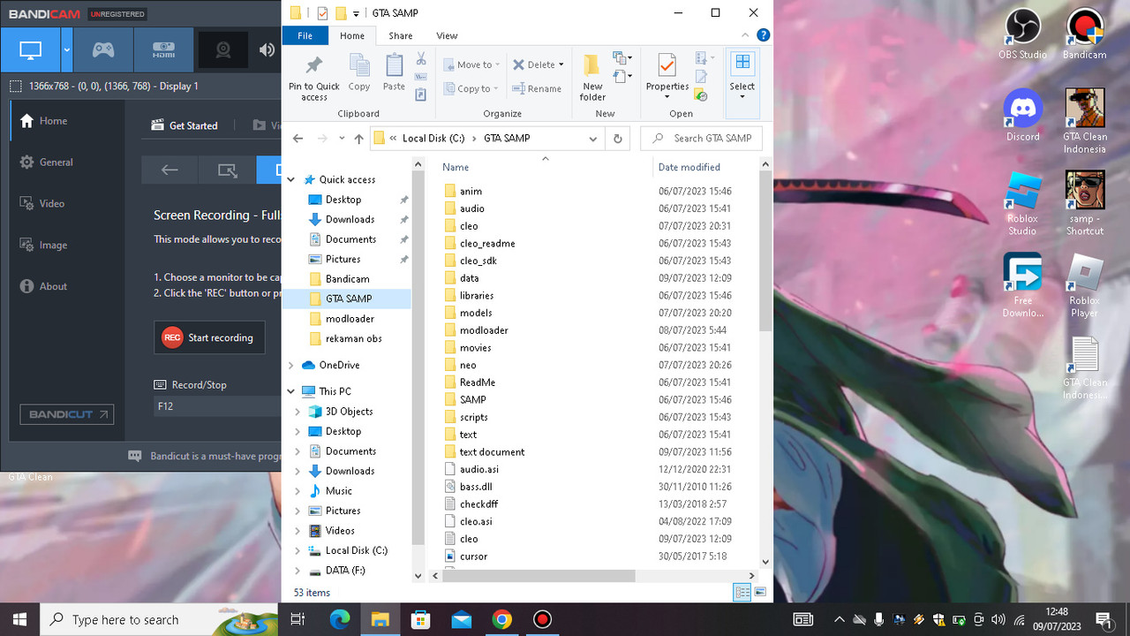The height and width of the screenshot is (636, 1130).
Task: Expand 3D Objects under This PC
Action: click(x=298, y=412)
